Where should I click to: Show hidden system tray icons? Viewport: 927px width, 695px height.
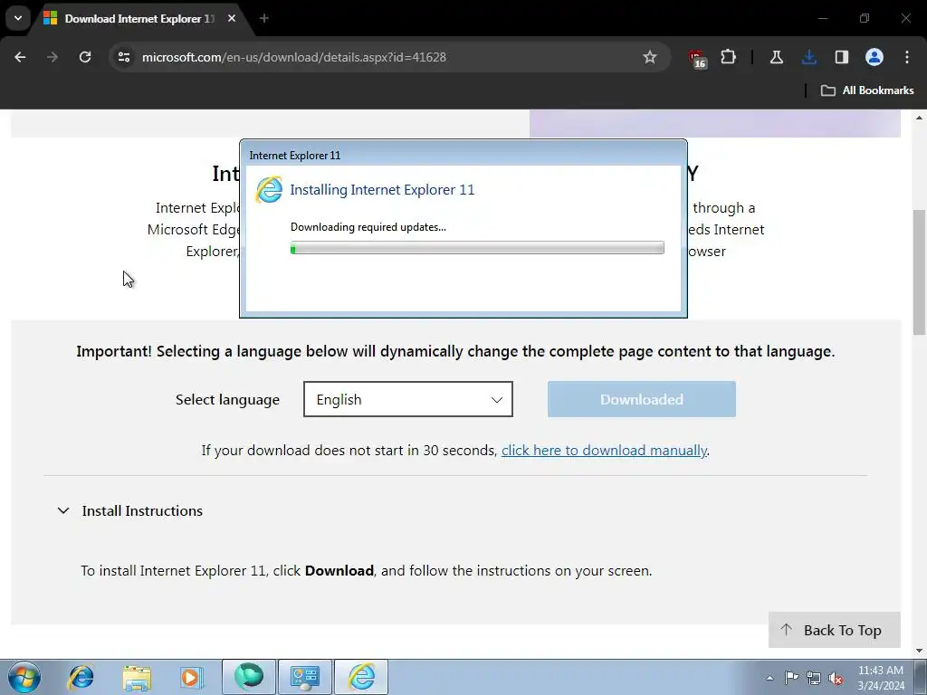[769, 678]
